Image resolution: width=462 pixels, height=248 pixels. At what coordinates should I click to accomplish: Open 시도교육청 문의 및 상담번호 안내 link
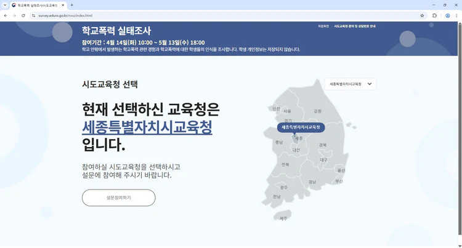[x=354, y=26]
